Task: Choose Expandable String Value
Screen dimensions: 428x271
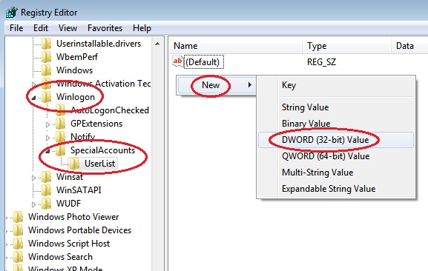Action: tap(336, 189)
